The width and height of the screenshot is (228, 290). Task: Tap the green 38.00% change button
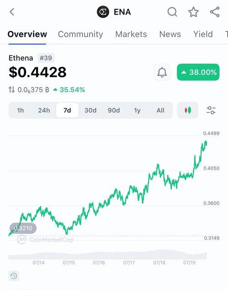click(x=198, y=72)
